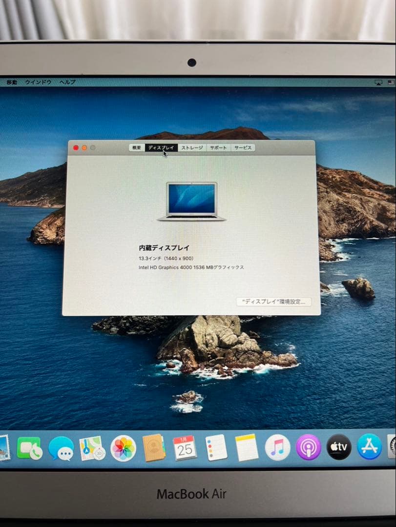Open the 移動 menu
The image size is (396, 527).
[x=12, y=82]
